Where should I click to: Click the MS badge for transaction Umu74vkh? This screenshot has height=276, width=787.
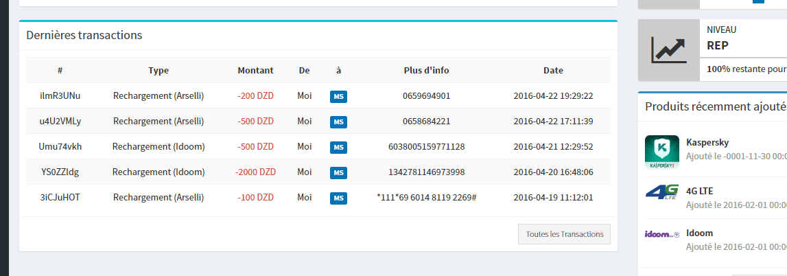click(338, 147)
